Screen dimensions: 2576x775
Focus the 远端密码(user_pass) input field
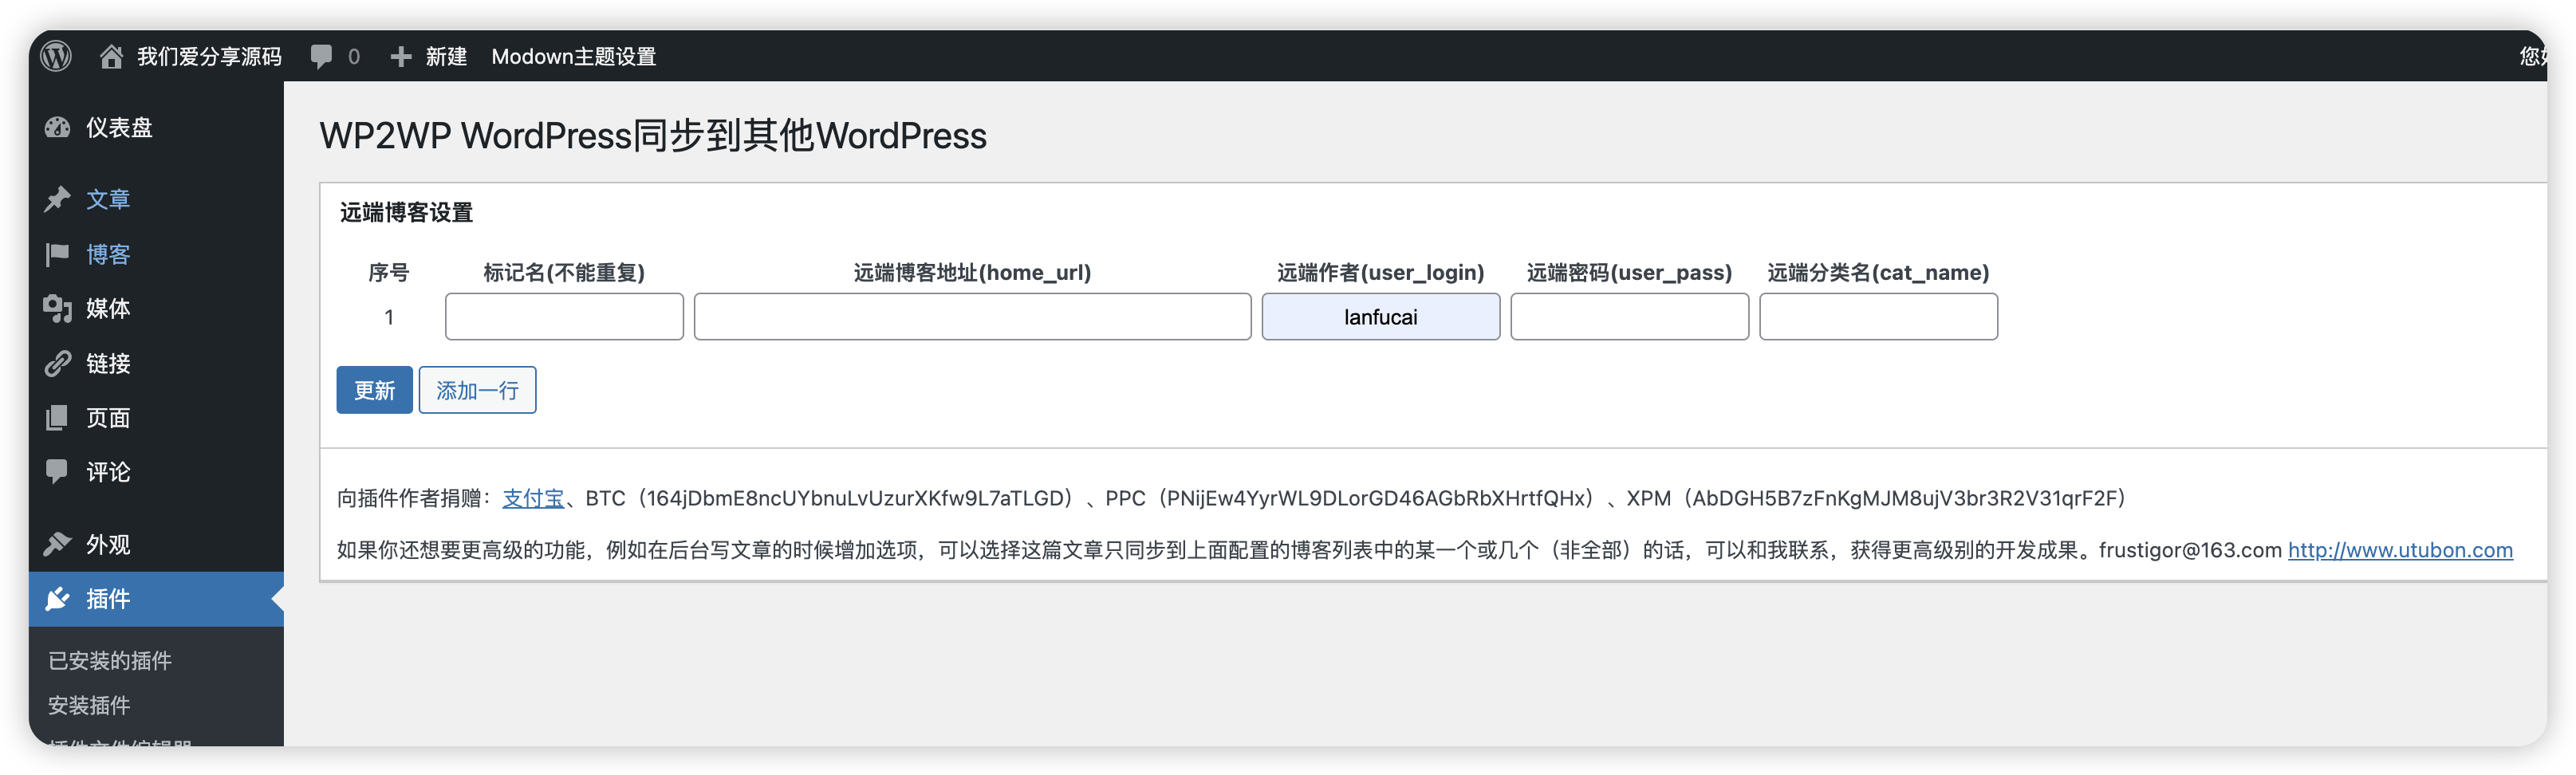point(1629,317)
